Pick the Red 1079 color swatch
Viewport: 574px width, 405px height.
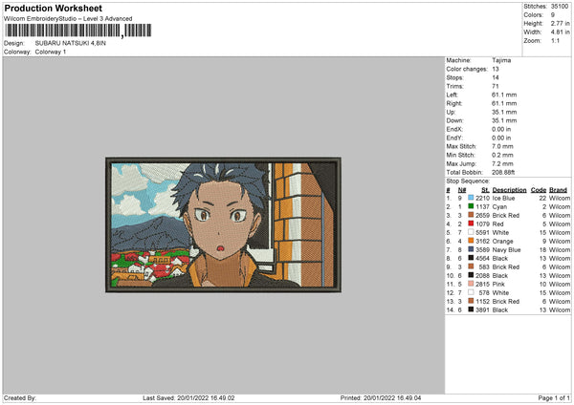(471, 224)
